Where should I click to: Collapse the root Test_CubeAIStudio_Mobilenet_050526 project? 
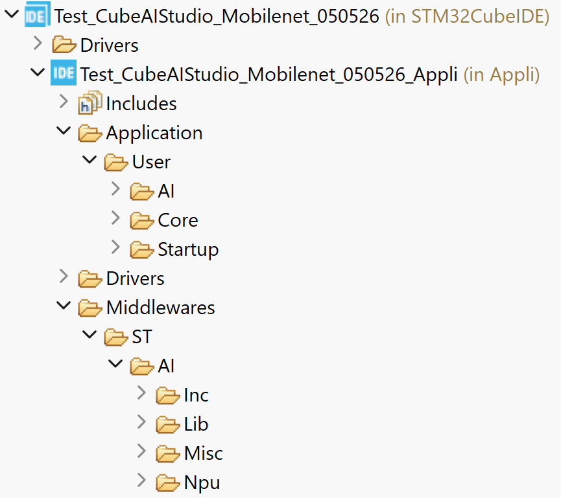click(x=12, y=14)
